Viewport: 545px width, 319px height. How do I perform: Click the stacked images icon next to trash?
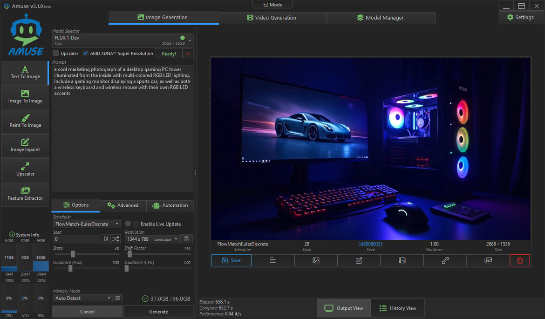pyautogui.click(x=488, y=260)
